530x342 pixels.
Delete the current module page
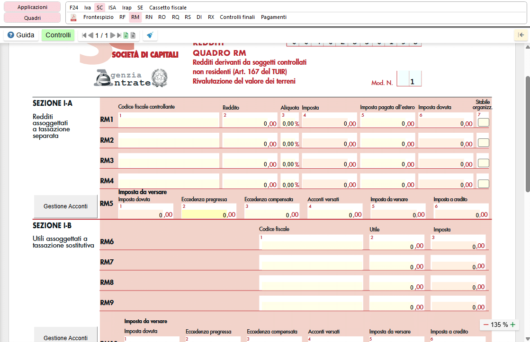point(133,35)
